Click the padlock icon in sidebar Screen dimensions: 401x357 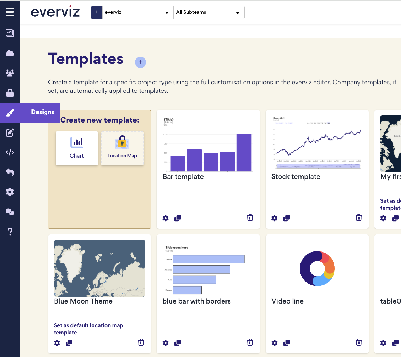point(10,93)
